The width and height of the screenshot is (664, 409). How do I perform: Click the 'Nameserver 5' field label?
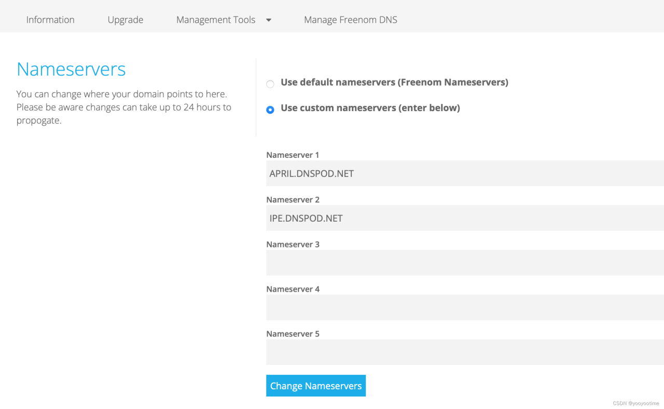pos(293,334)
